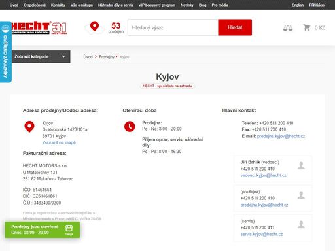The image size is (335, 251).
Task: Click the Po - Ne: 8:00 - 20:00 hours
Action: click(162, 129)
